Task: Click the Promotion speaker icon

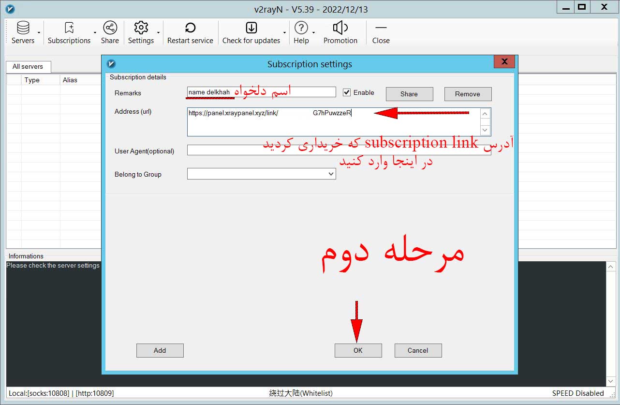Action: [x=340, y=28]
